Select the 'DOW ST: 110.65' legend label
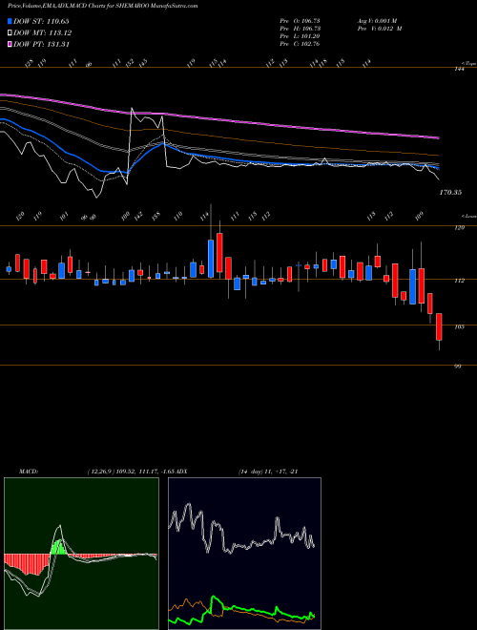 [42, 21]
